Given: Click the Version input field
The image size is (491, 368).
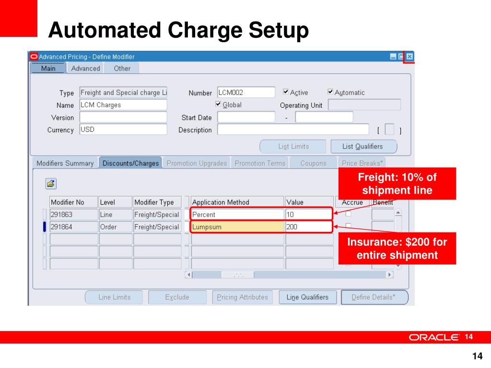Looking at the screenshot, I should (x=123, y=117).
